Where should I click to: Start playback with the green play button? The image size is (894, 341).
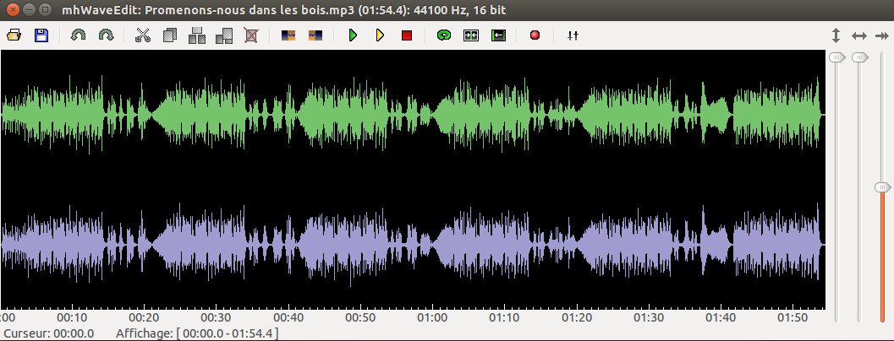tap(353, 35)
